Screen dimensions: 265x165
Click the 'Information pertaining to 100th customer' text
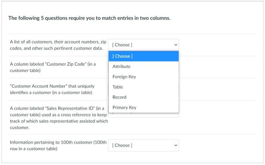(58, 145)
